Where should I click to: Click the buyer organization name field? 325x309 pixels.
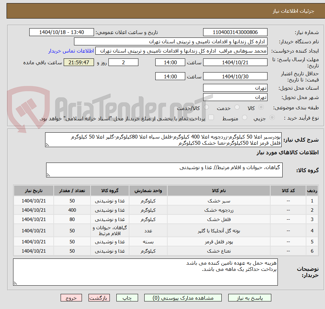click(x=170, y=42)
